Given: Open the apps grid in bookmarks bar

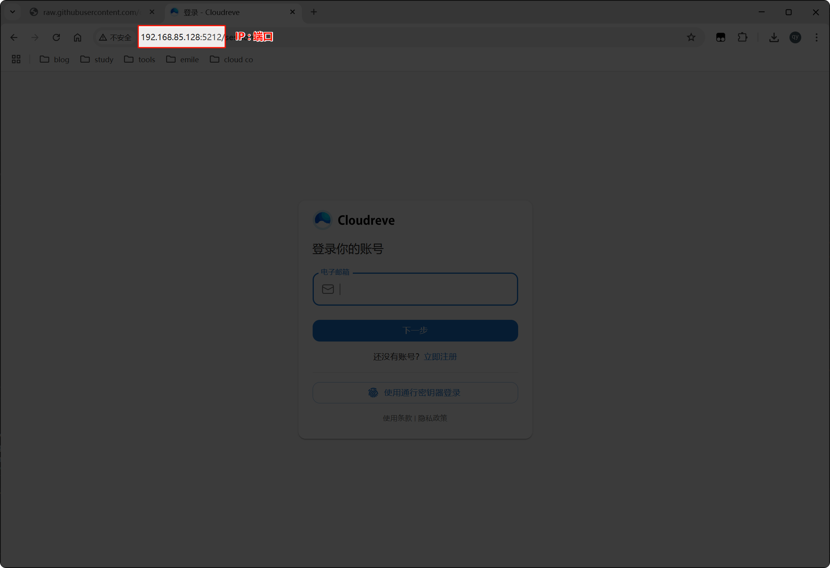Looking at the screenshot, I should tap(16, 59).
